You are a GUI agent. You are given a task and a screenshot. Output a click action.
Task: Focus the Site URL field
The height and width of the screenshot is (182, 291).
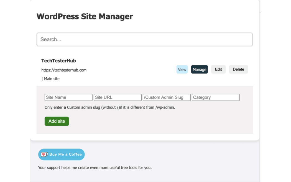[x=118, y=97]
